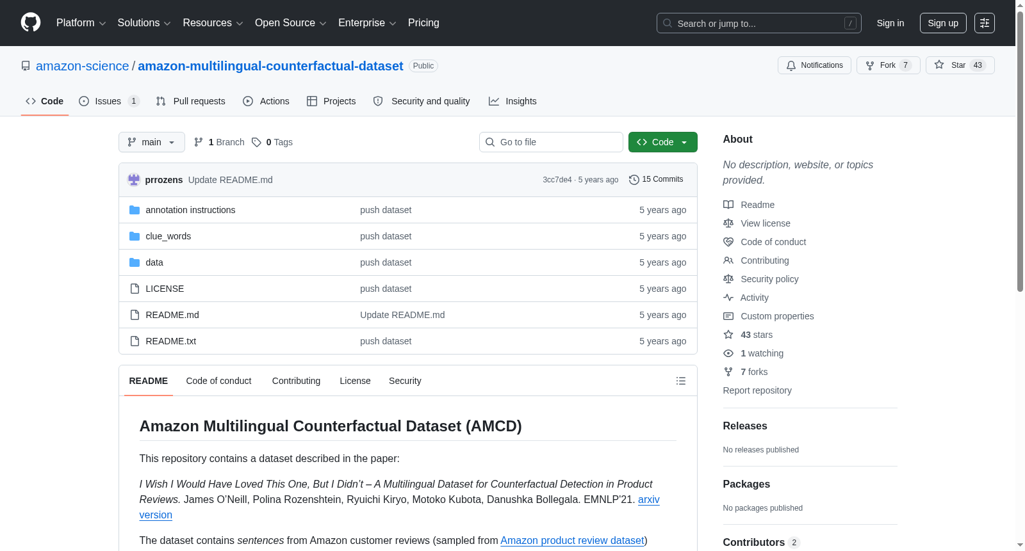Image resolution: width=1025 pixels, height=551 pixels.
Task: Click the annotation instructions folder icon
Action: 135,210
